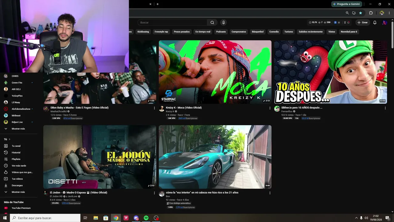This screenshot has width=394, height=222.
Task: Select the Básquetbol filter chip
Action: coord(258,32)
